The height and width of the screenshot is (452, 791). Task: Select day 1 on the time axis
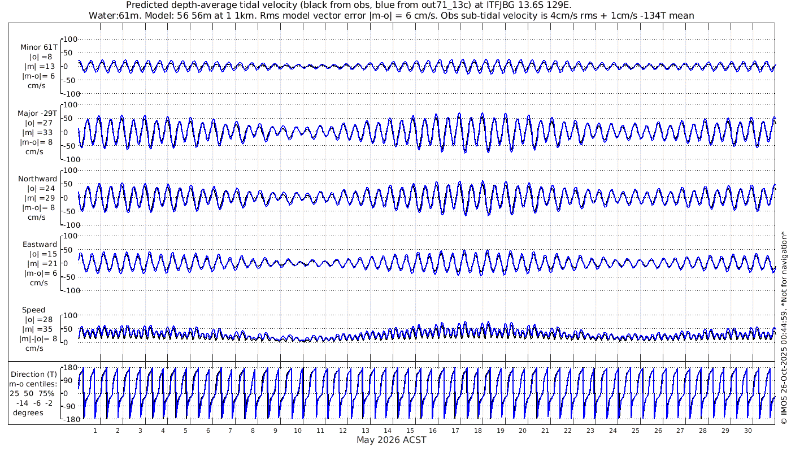tap(95, 431)
